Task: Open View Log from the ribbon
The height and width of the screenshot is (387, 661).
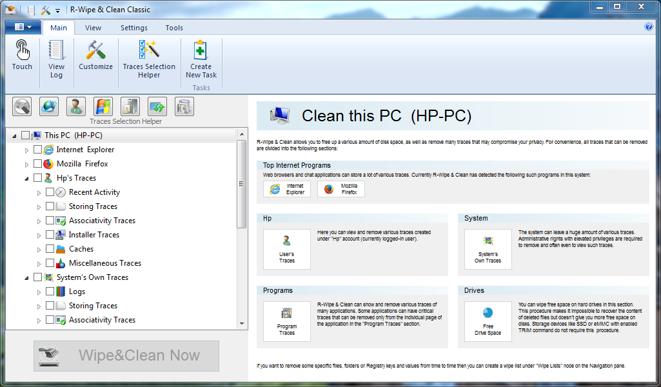Action: coord(56,59)
